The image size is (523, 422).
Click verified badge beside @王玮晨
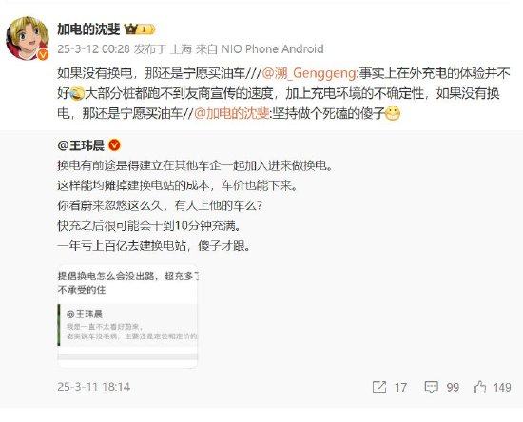click(x=114, y=145)
